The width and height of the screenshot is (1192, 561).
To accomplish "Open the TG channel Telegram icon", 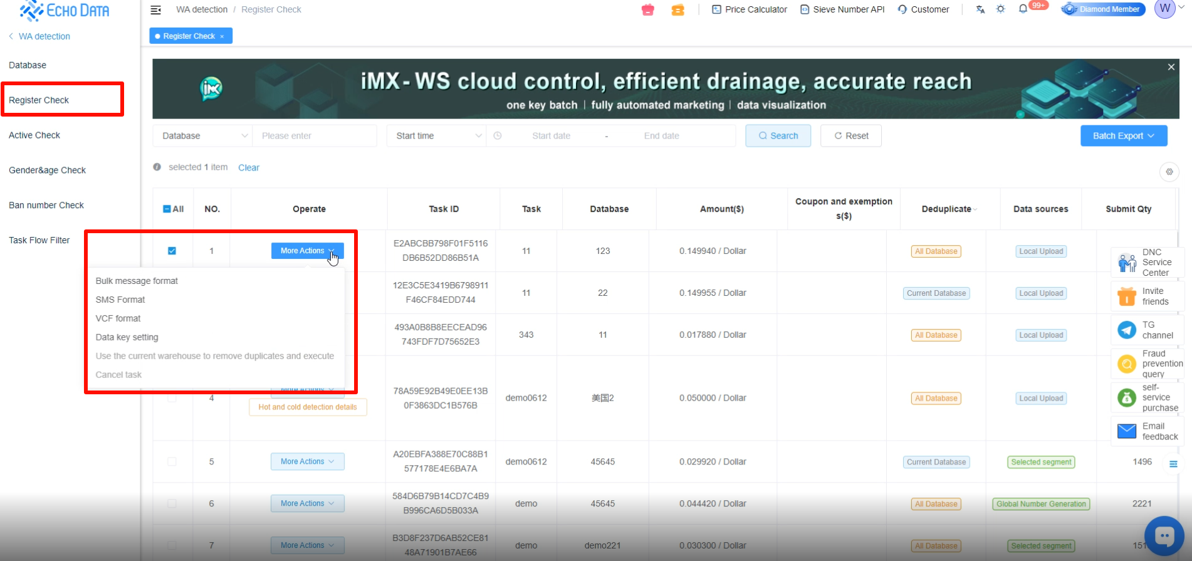I will tap(1127, 330).
